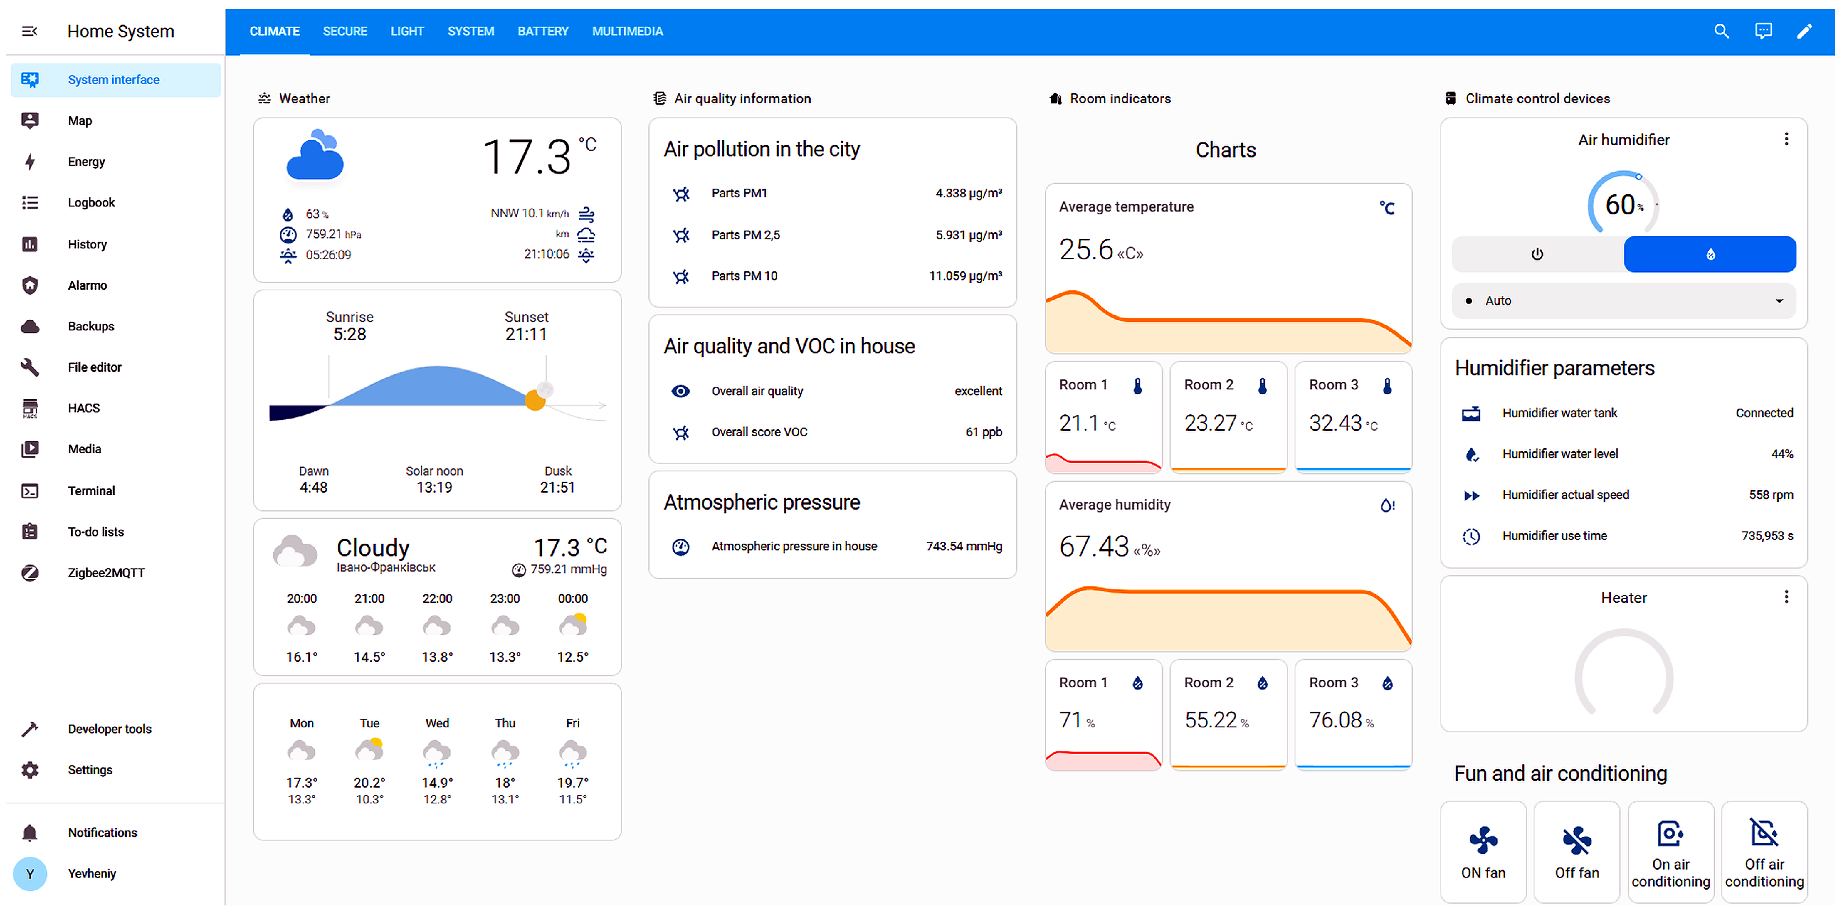Open Yevheniy user profile
1846x916 pixels.
[92, 874]
